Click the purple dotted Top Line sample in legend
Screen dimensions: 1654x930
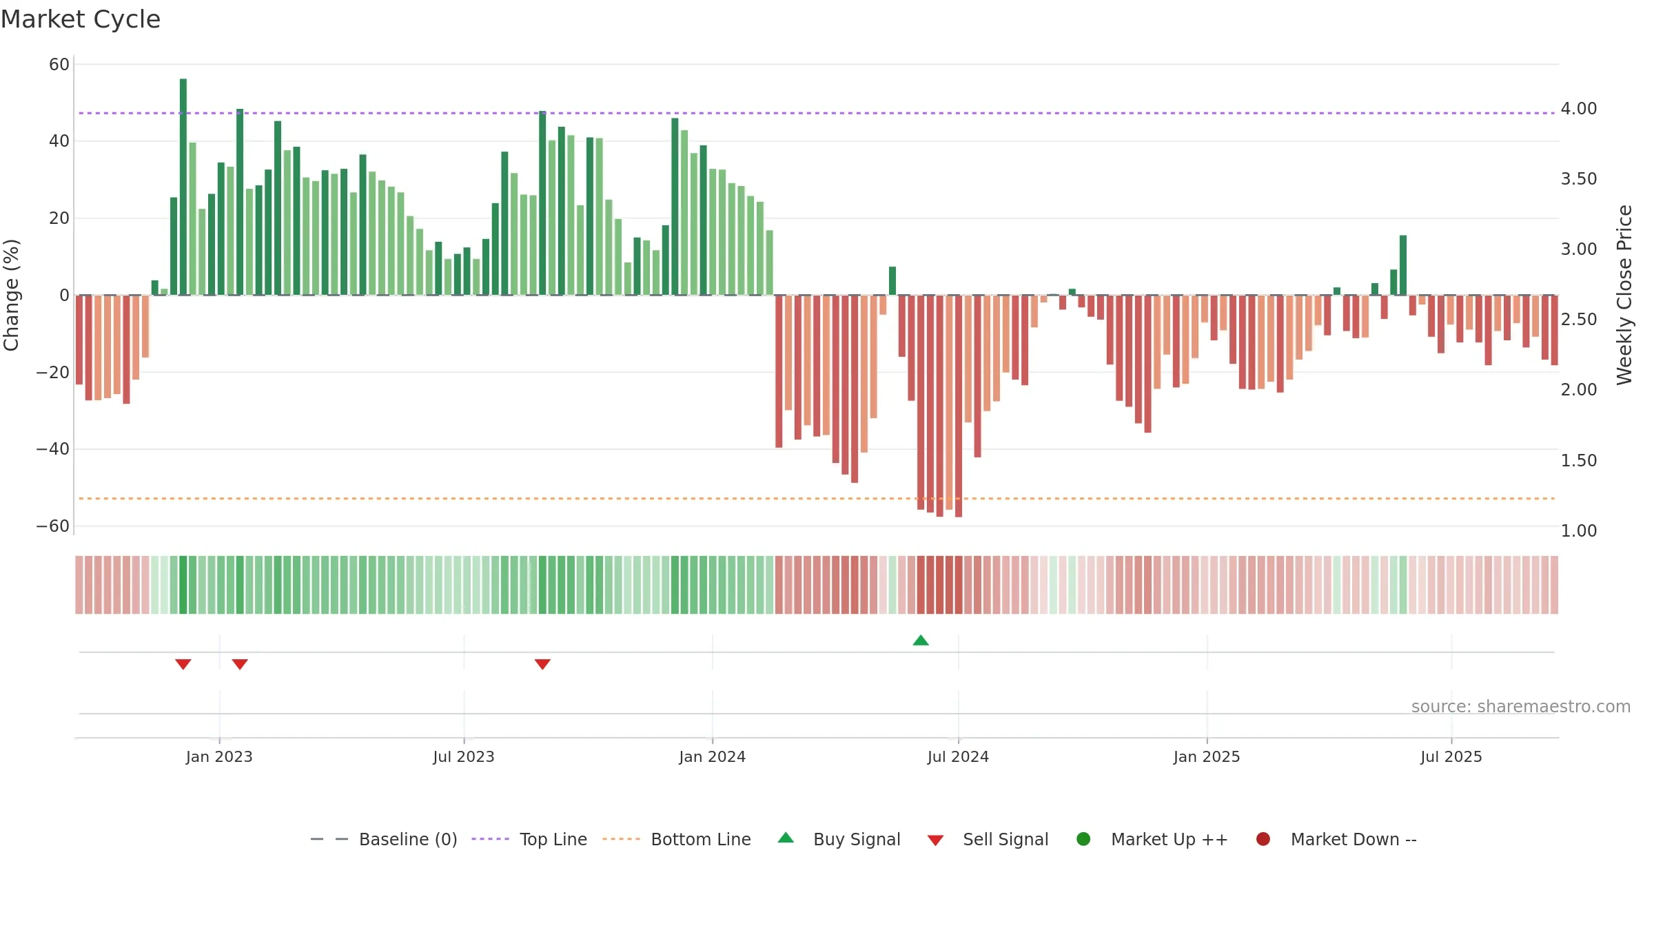point(490,839)
